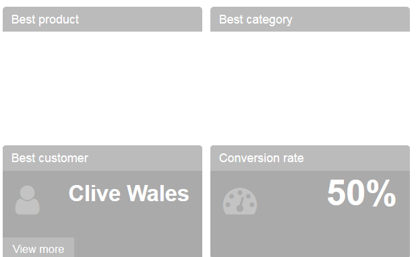
Task: Select the Best category panel header
Action: 310,19
